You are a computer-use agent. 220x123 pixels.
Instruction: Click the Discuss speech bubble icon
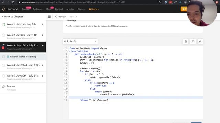point(3,87)
